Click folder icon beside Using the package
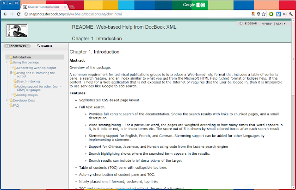This screenshot has width=296, height=190. pyautogui.click(x=11, y=62)
